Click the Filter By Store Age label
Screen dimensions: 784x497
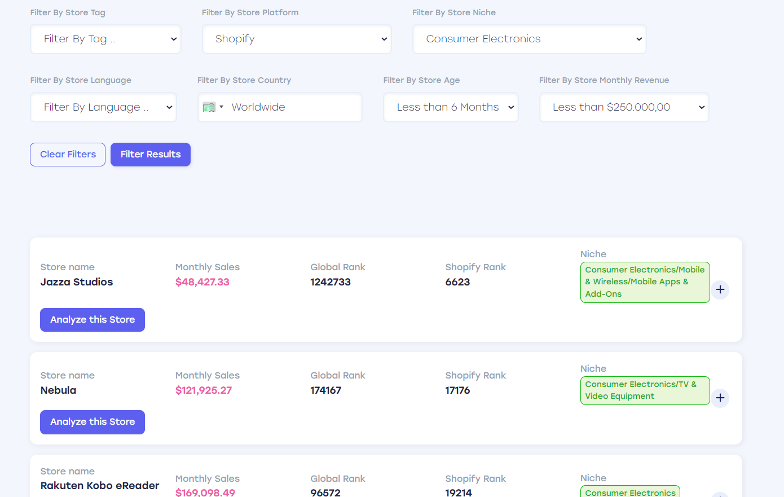tap(421, 80)
